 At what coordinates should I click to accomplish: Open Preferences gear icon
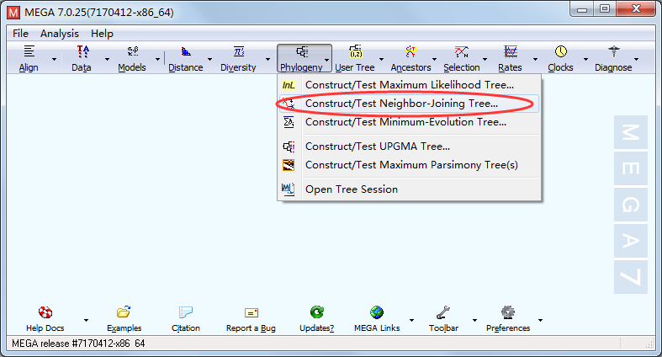(x=508, y=312)
